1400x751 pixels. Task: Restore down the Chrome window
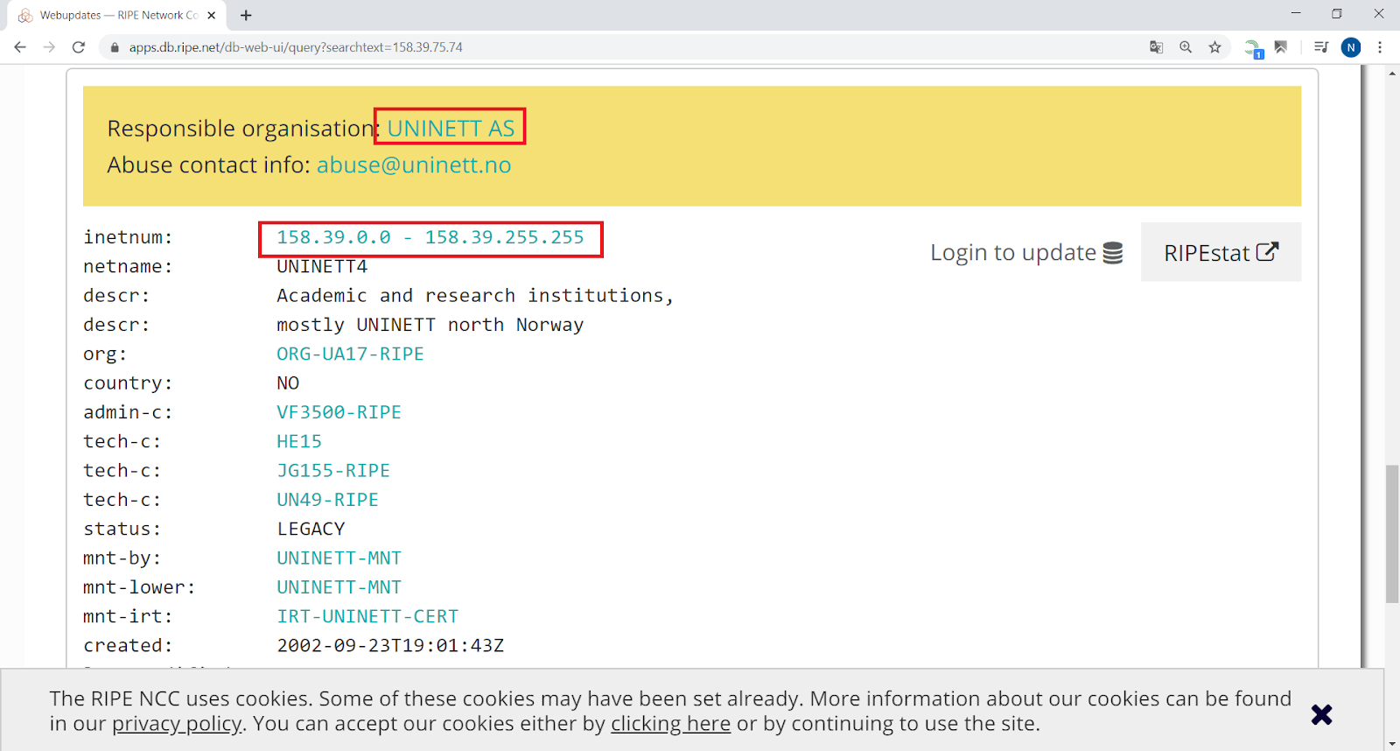coord(1337,14)
